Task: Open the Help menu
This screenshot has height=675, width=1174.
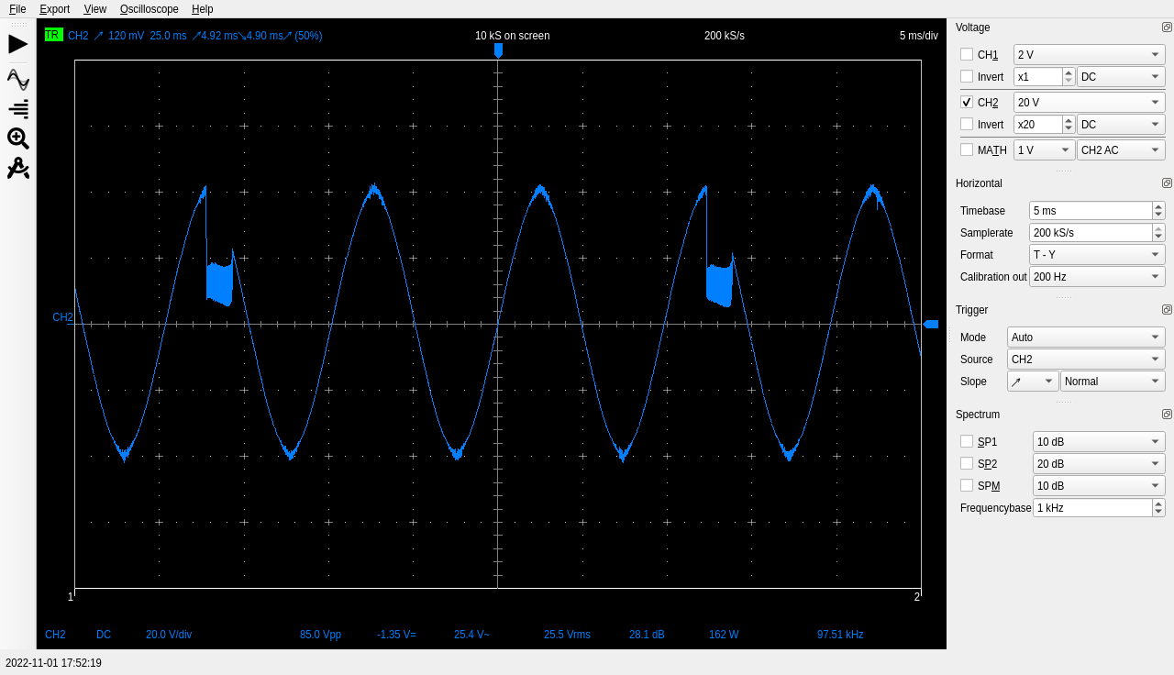Action: [202, 9]
